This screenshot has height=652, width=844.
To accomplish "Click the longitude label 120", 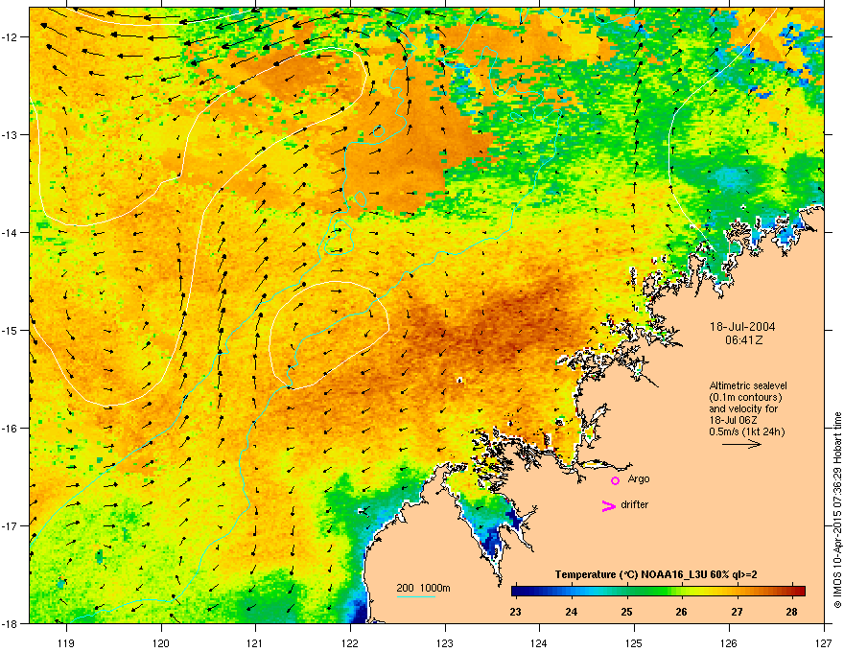I will click(x=161, y=642).
